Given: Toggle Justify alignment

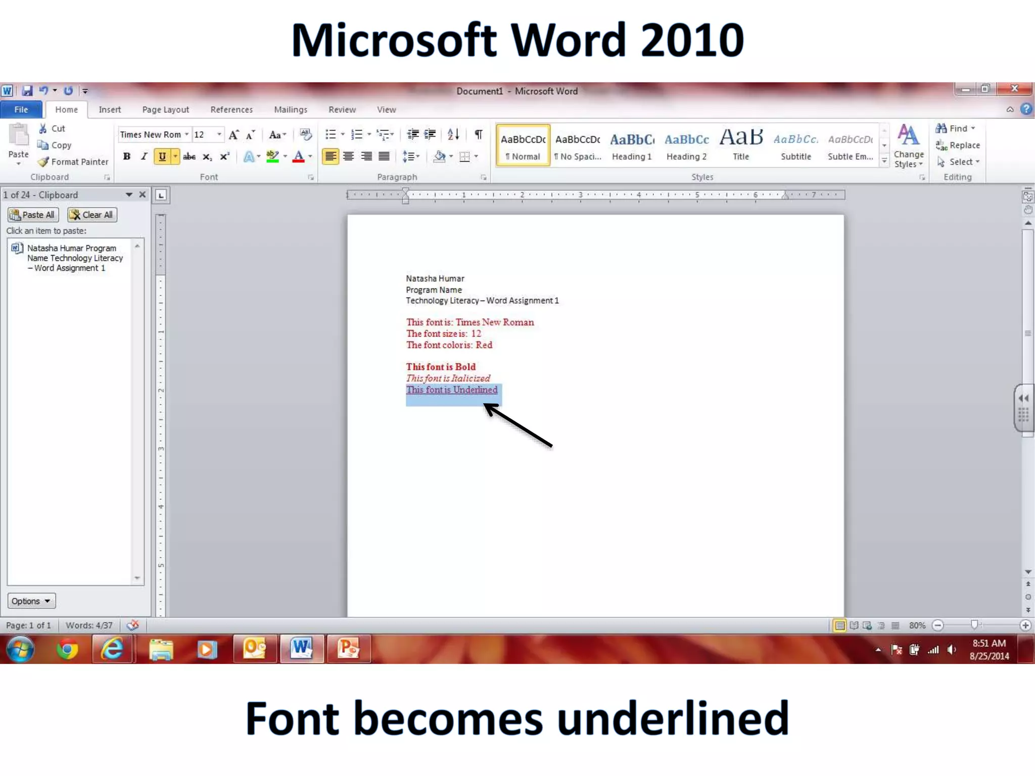Looking at the screenshot, I should [384, 157].
